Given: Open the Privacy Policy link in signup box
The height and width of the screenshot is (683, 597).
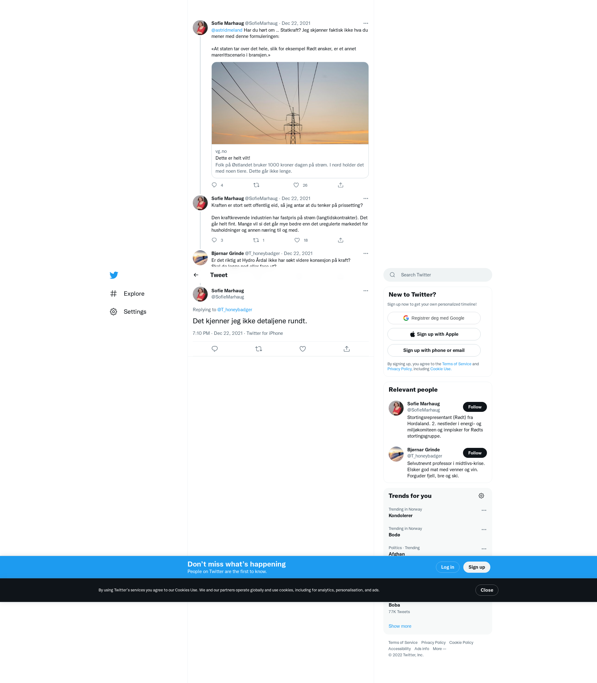Looking at the screenshot, I should tap(399, 369).
